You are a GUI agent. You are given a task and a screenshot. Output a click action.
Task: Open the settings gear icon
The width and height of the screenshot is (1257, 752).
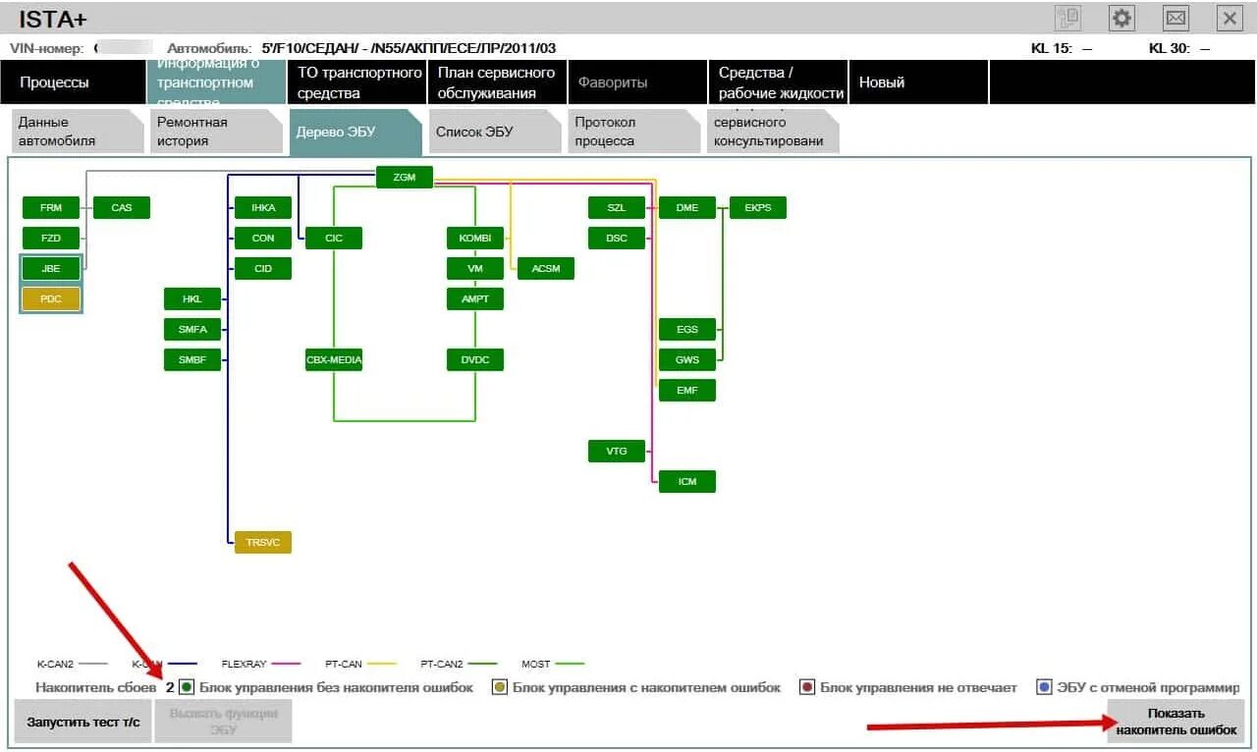[x=1121, y=18]
